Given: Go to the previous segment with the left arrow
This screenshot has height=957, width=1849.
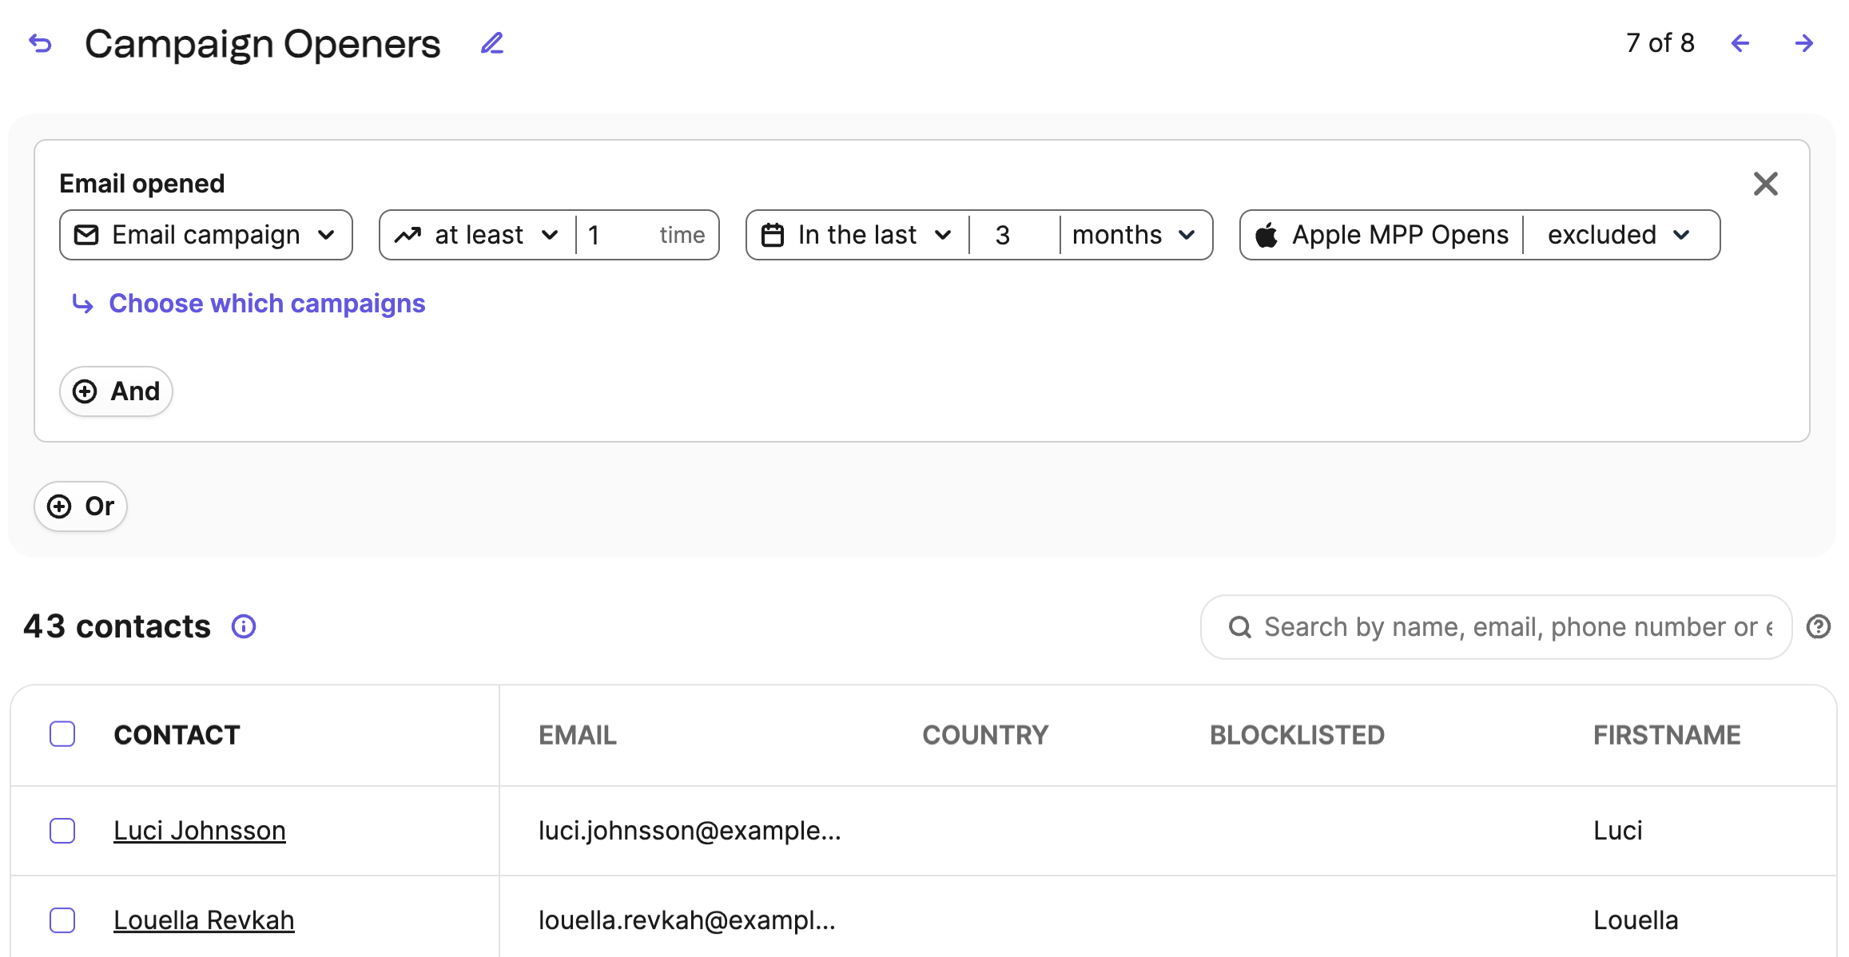Looking at the screenshot, I should tap(1740, 44).
